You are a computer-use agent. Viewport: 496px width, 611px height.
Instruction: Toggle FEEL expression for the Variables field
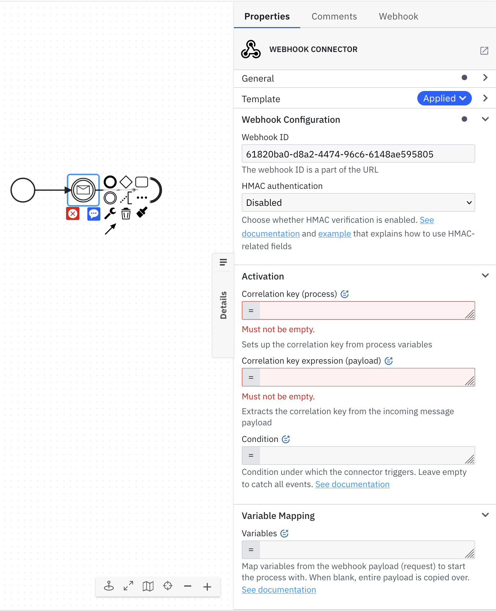coord(285,533)
